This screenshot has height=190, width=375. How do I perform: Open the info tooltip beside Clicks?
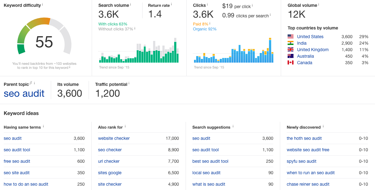tap(207, 5)
